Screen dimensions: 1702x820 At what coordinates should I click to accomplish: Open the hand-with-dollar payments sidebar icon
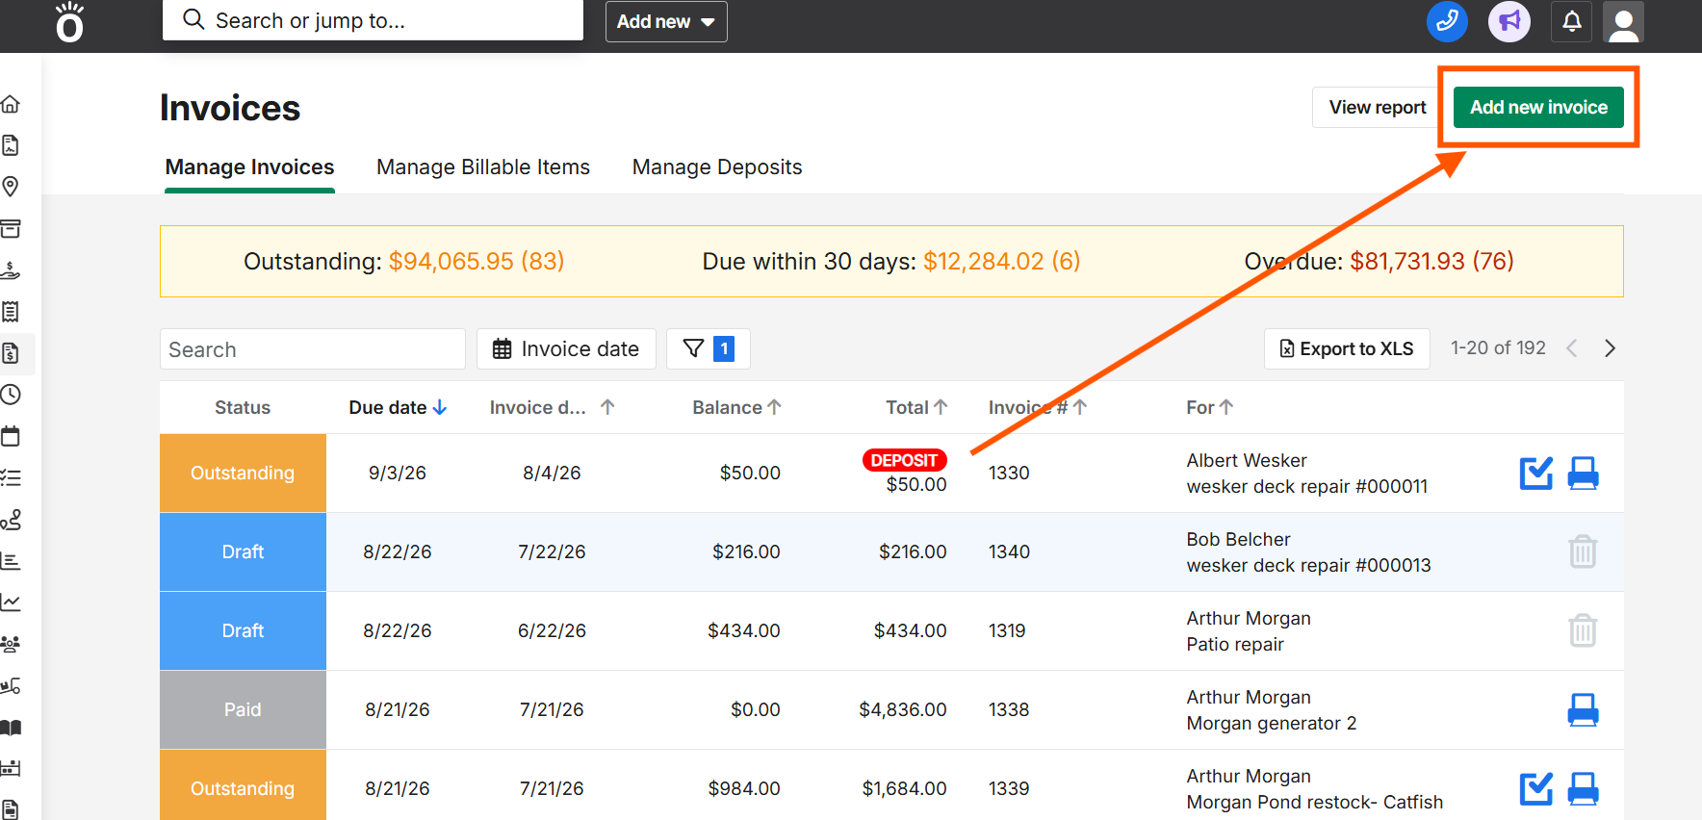tap(11, 269)
